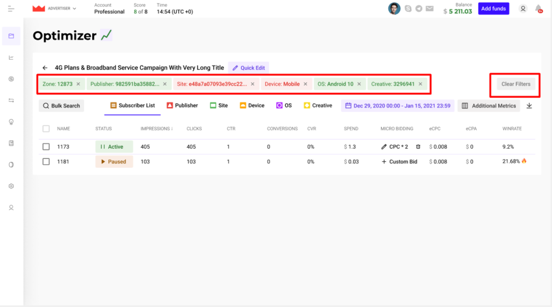
Task: Remove the Site filter chip
Action: tap(252, 84)
